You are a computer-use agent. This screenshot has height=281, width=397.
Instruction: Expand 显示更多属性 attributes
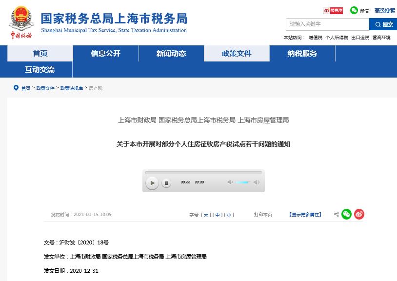(305, 215)
